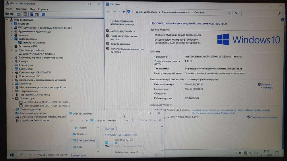Image resolution: width=287 pixels, height=161 pixels.
Task: Expand the DVD-дисководы tree node
Action: tap(11, 28)
